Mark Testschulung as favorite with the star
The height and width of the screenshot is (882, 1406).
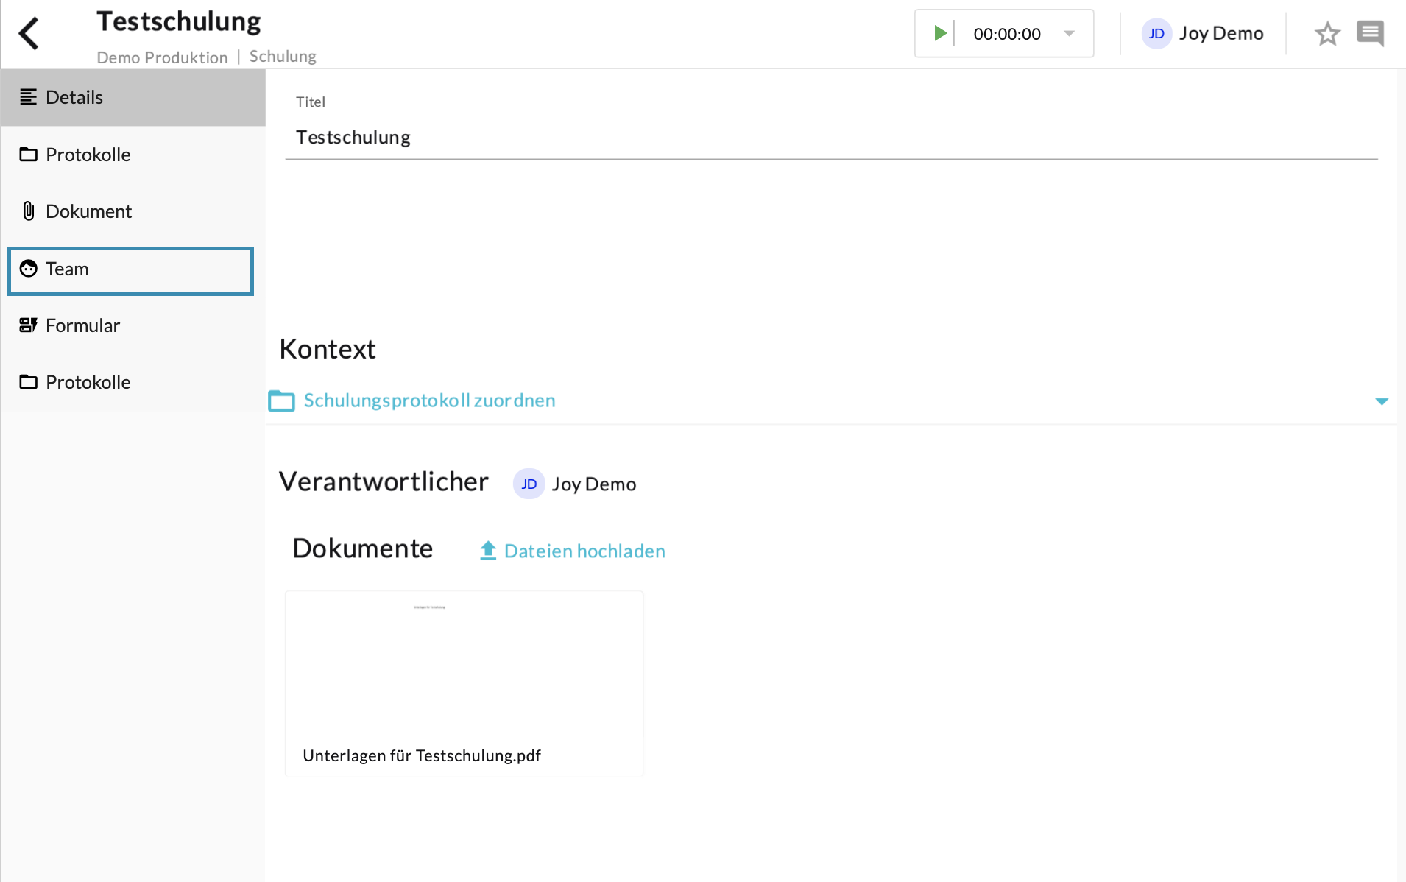point(1327,34)
